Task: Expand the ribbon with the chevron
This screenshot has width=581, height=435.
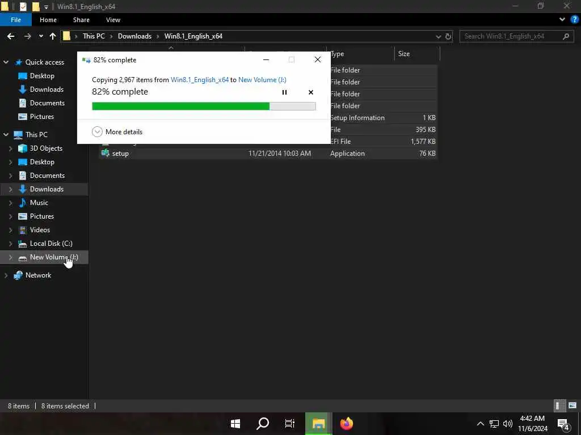Action: [x=562, y=20]
